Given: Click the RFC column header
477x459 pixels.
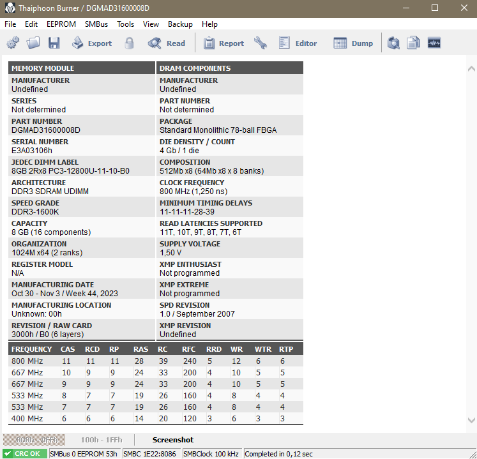Looking at the screenshot, I should coord(188,349).
